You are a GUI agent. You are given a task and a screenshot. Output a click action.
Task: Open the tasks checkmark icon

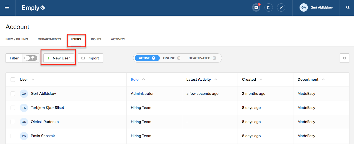coord(281,8)
